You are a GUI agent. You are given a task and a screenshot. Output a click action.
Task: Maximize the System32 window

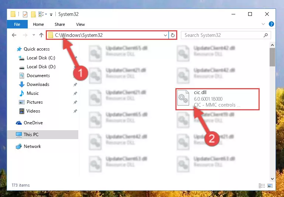[250, 14]
